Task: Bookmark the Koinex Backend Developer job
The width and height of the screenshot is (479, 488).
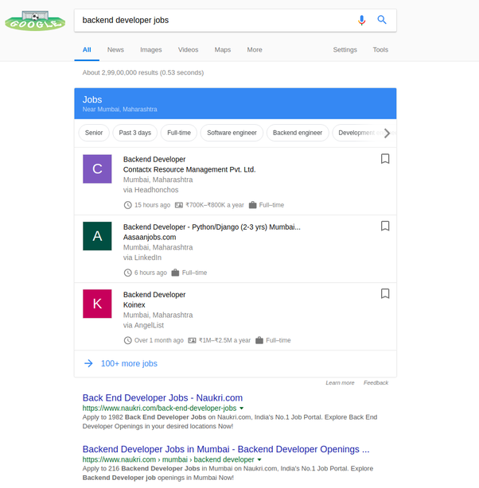Action: pyautogui.click(x=385, y=293)
